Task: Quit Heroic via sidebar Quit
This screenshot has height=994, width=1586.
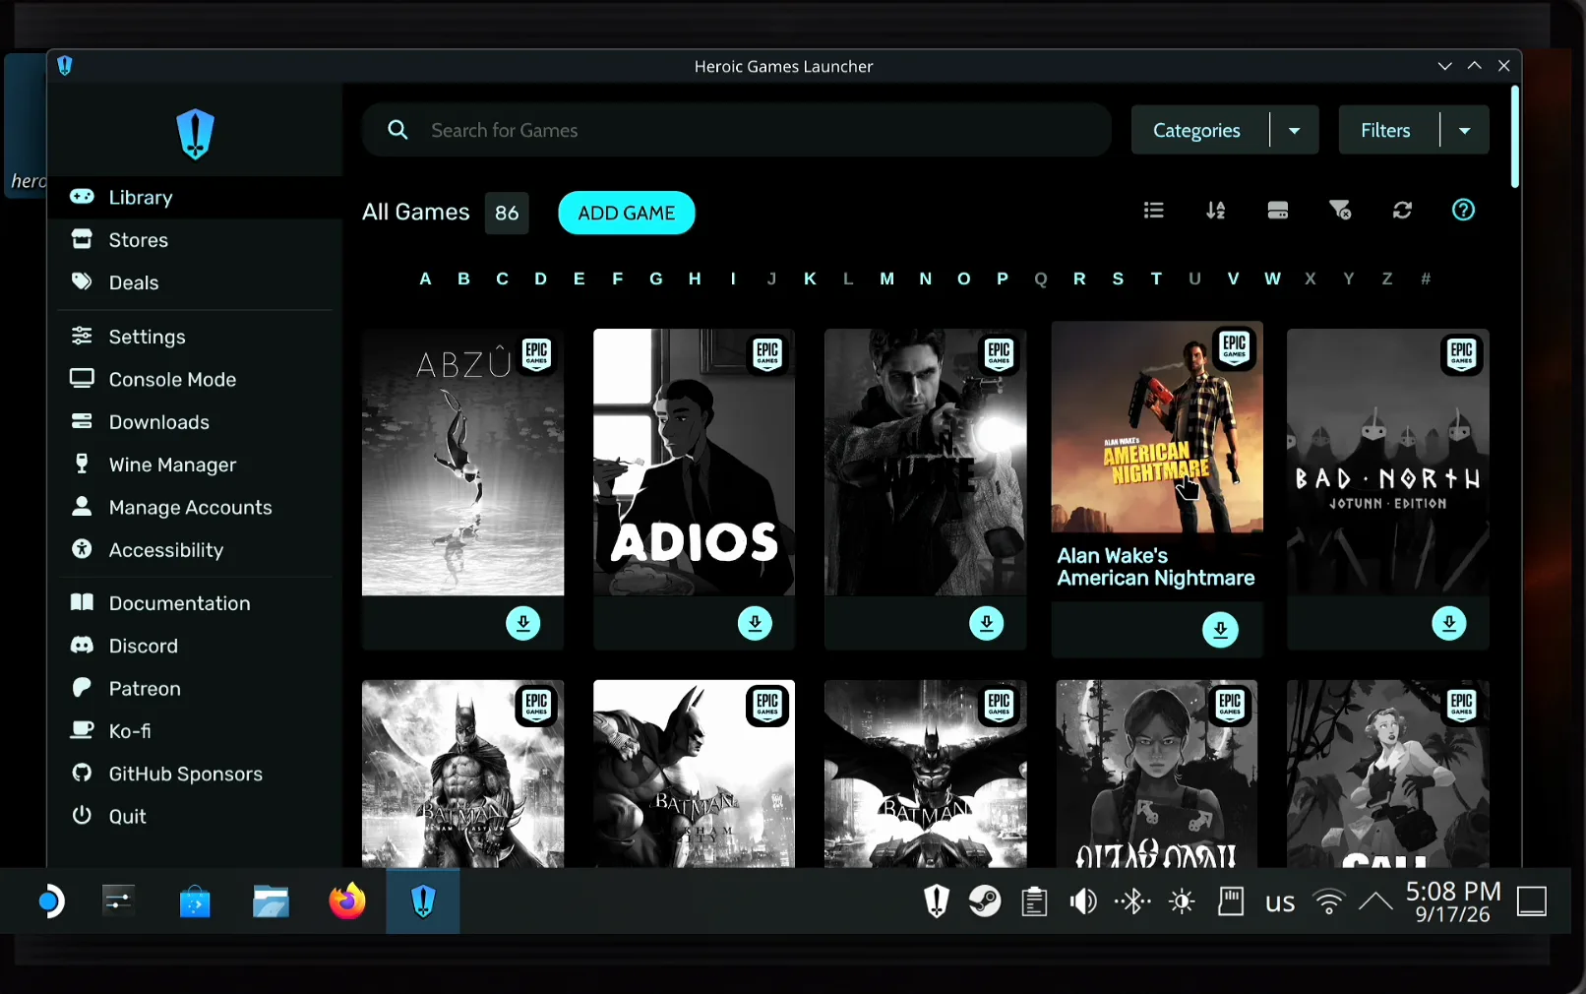Action: 195,816
